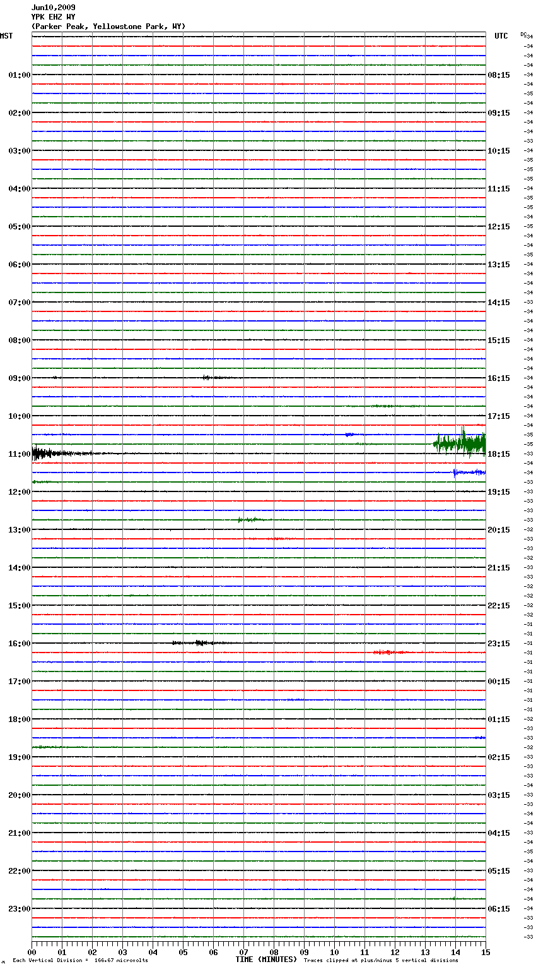536x969 pixels.
Task: Click the 08:15 UTC time label
Action: (499, 75)
